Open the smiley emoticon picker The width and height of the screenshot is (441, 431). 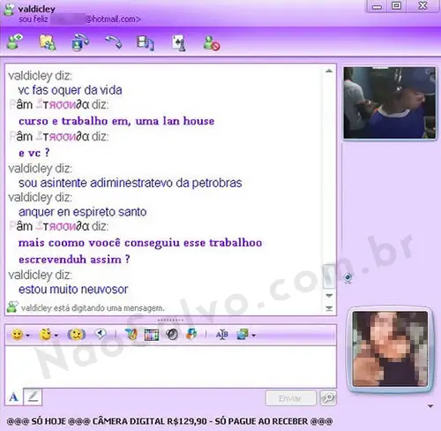pyautogui.click(x=17, y=335)
